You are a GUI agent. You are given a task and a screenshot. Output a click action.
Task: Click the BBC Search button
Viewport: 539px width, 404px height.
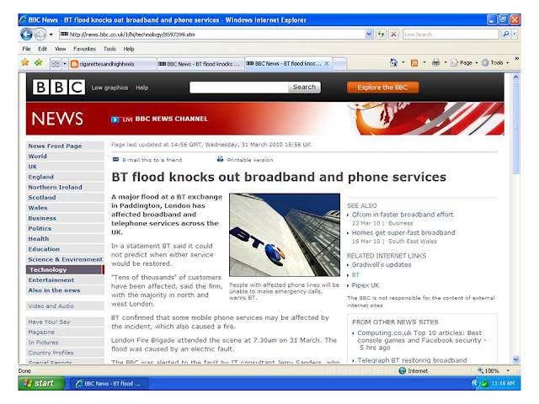point(304,88)
